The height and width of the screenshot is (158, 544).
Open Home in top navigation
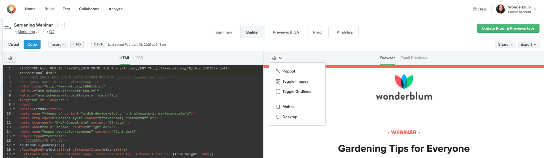tap(30, 9)
